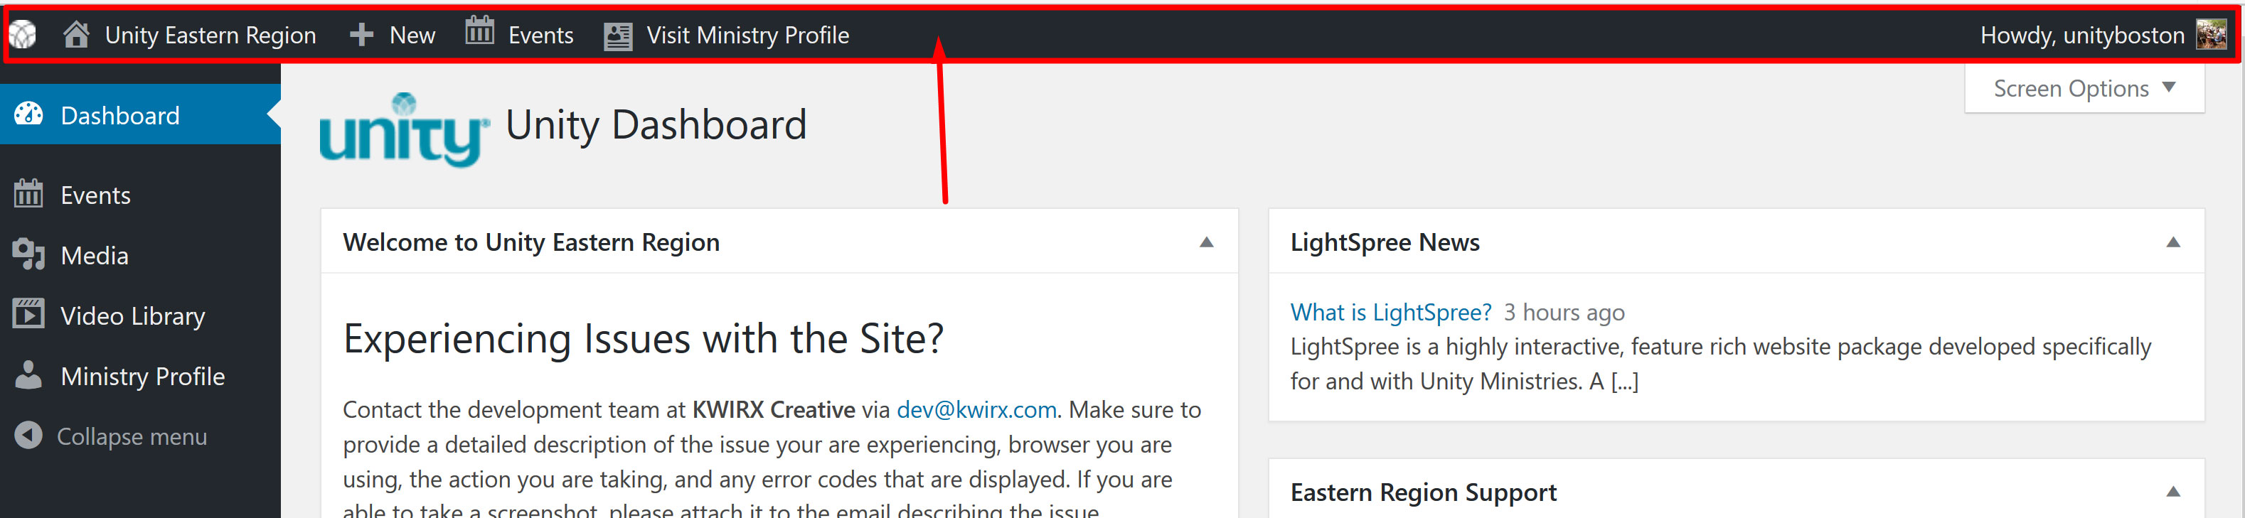Click the LightSpree News panel title

(1384, 242)
